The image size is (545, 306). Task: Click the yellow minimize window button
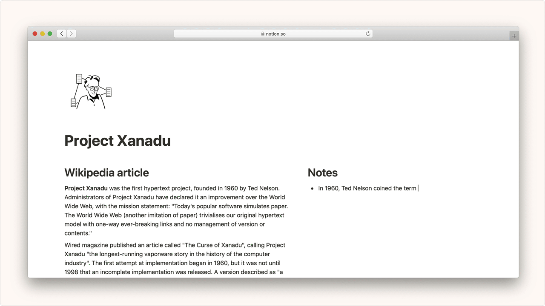click(x=42, y=34)
